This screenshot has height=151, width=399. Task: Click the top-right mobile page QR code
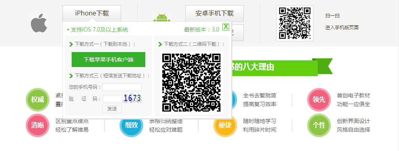point(294,23)
